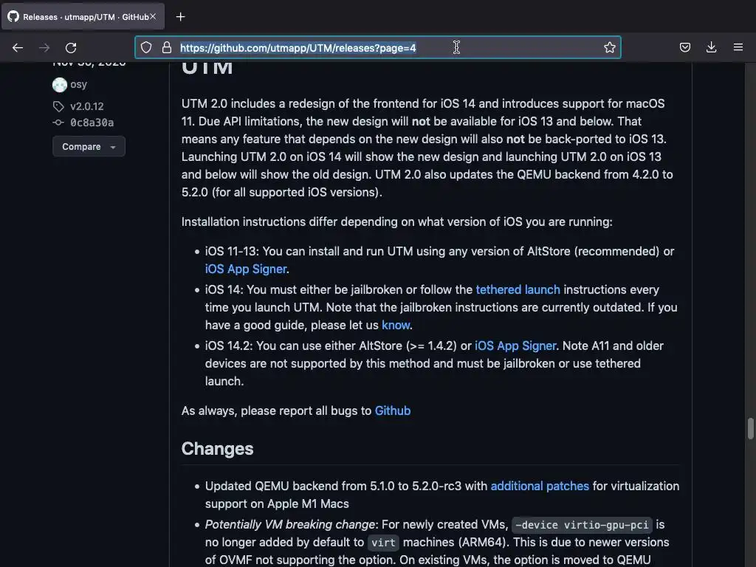Viewport: 756px width, 567px height.
Task: Open the Github bug report link
Action: tap(393, 410)
